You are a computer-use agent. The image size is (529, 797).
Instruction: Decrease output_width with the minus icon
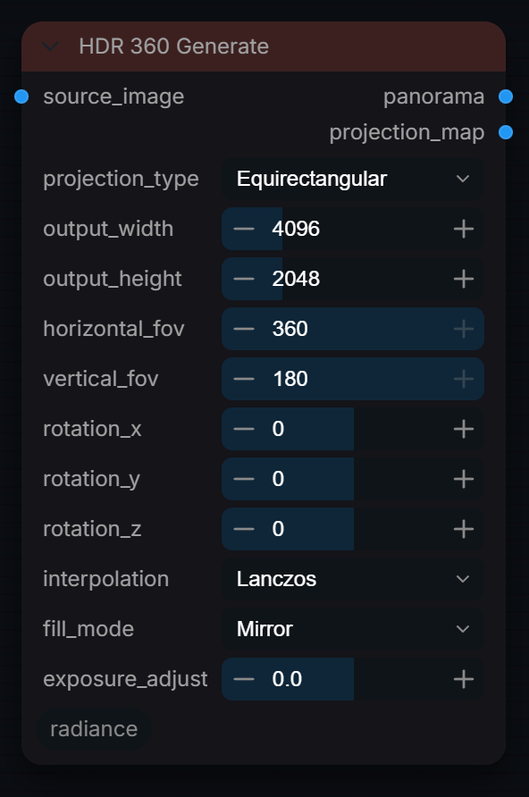[244, 230]
